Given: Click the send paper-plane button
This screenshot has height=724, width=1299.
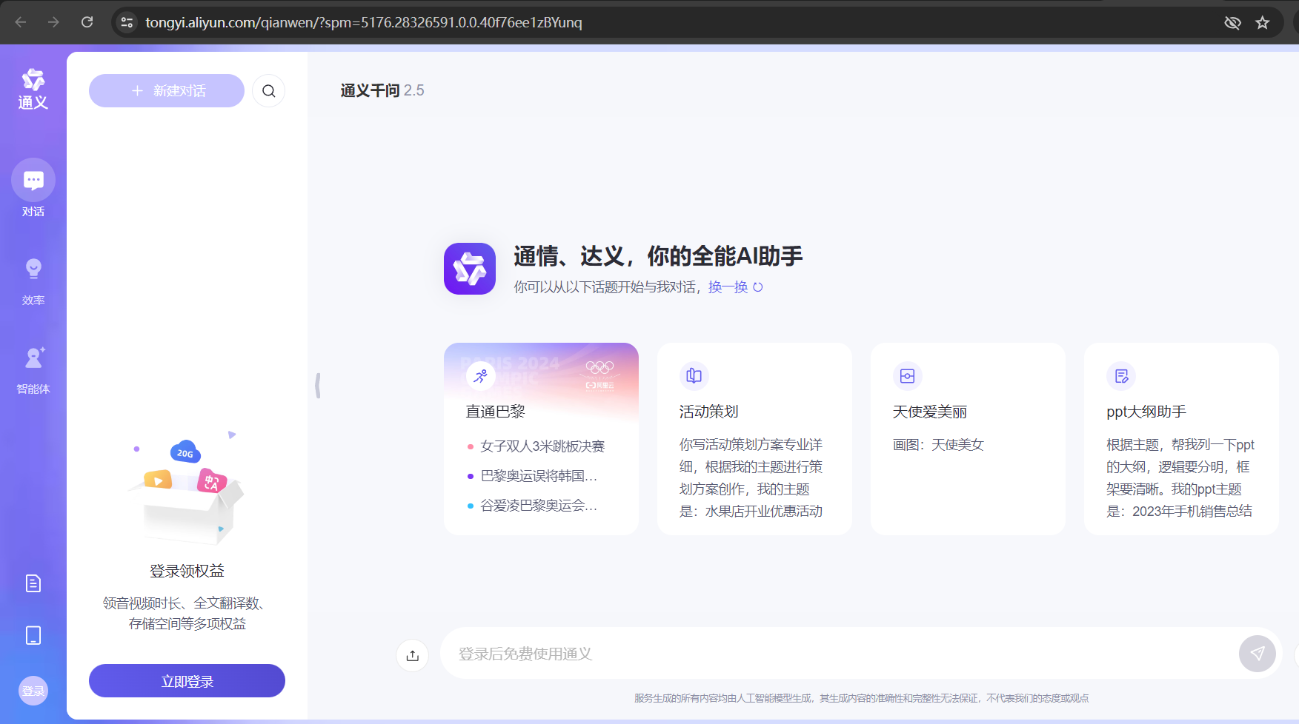Looking at the screenshot, I should (x=1258, y=653).
